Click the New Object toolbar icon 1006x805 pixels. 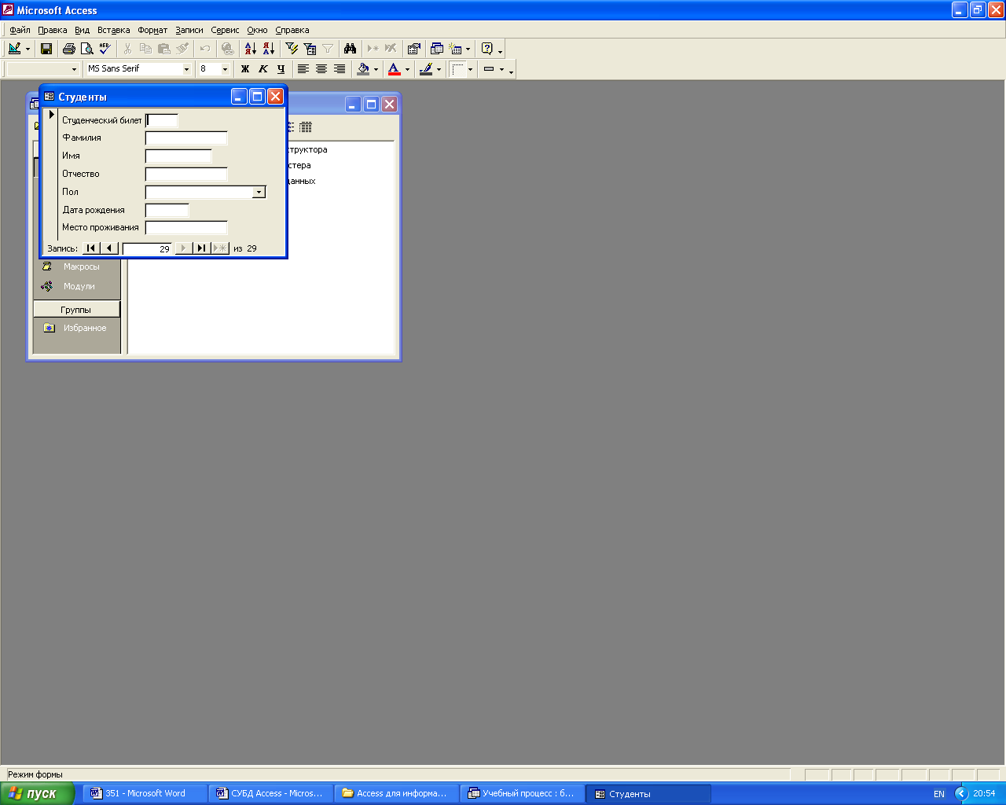(455, 49)
